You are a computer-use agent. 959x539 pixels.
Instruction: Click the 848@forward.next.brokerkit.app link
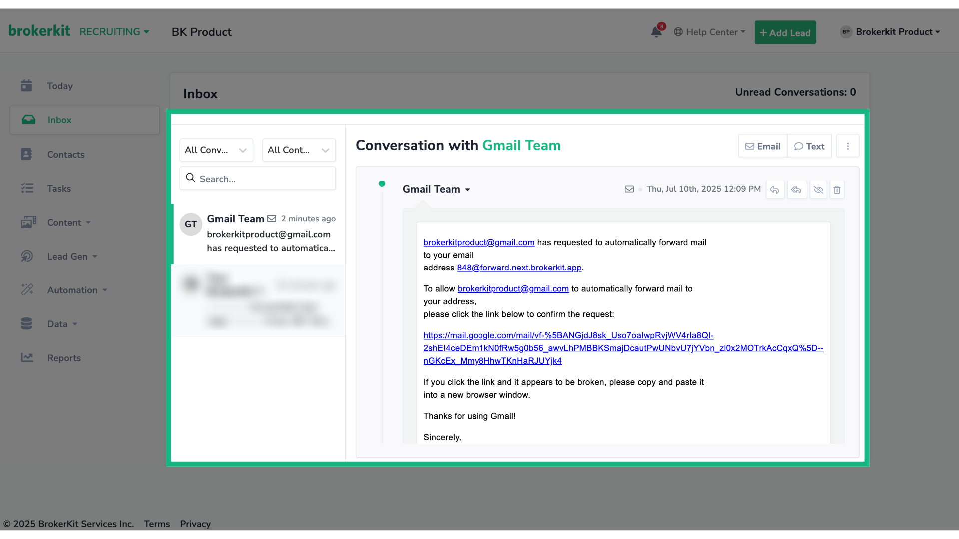pos(519,268)
